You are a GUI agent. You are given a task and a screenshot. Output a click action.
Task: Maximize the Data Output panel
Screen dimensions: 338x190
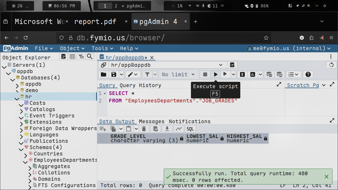click(x=332, y=121)
